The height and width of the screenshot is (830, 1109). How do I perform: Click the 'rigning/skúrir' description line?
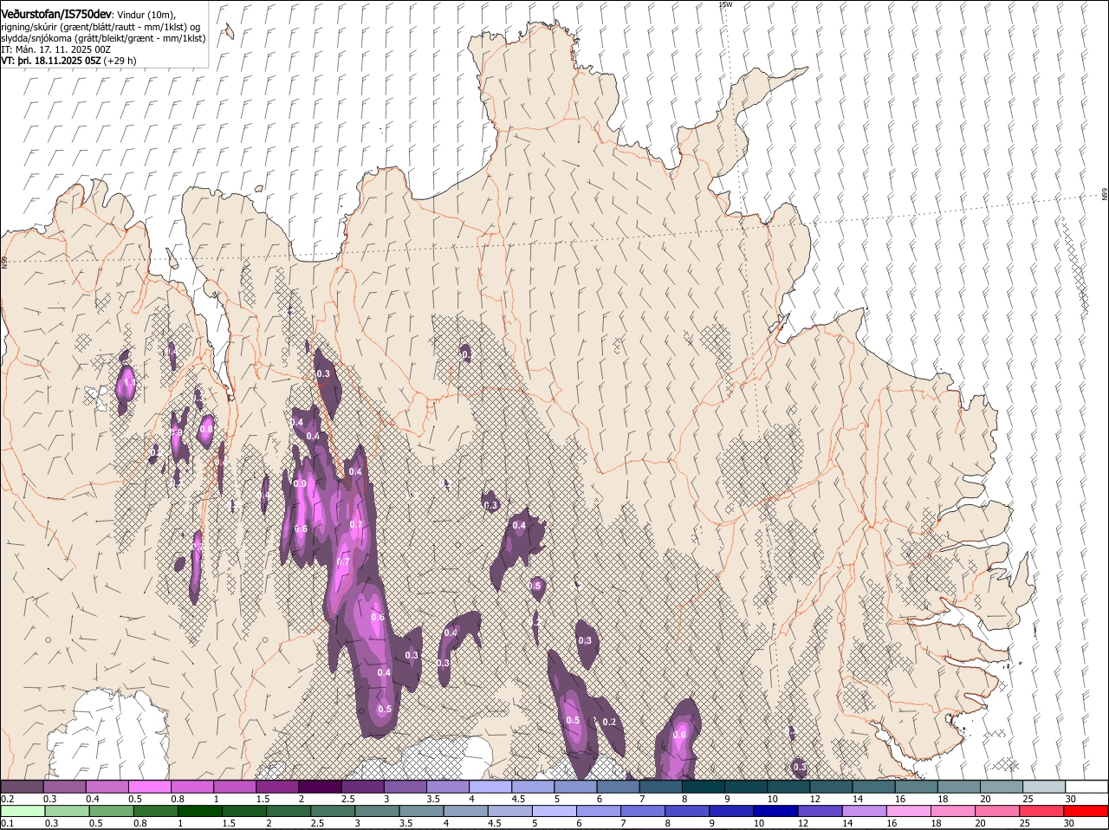(x=100, y=27)
